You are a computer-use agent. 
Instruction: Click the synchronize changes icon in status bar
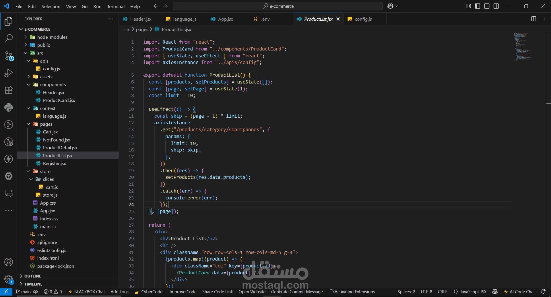click(x=36, y=292)
